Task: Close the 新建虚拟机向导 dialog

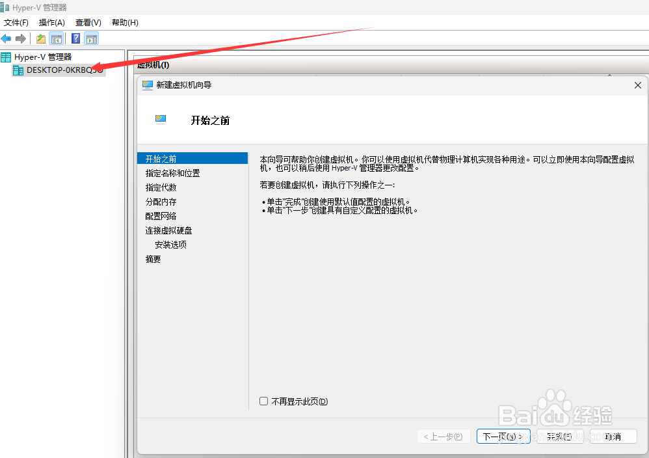Action: [x=637, y=85]
